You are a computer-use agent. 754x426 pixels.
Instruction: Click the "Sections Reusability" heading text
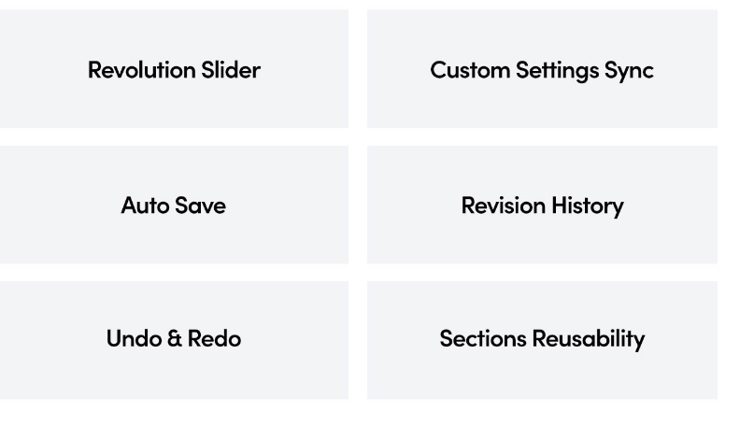[x=542, y=338]
